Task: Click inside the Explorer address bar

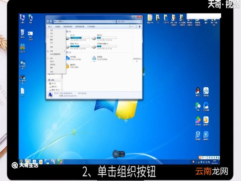Action: click(83, 21)
